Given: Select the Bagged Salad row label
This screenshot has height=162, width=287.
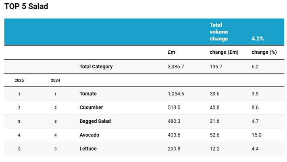Looking at the screenshot, I should pyautogui.click(x=95, y=121).
